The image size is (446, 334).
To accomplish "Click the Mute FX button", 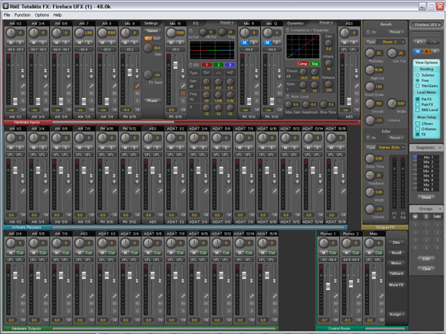I will point(396,285).
